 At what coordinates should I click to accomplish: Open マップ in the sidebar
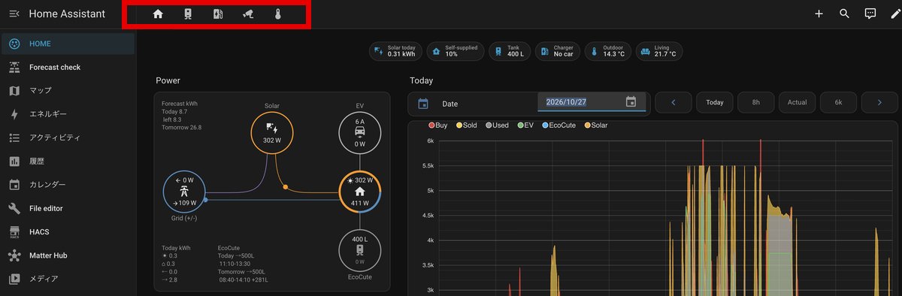point(68,90)
